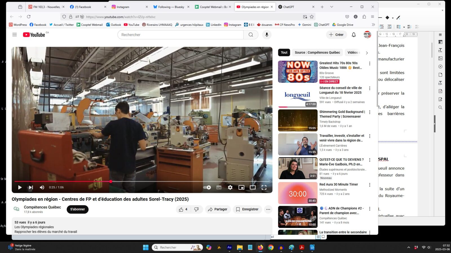Select the 'Source : Compétences Québec' chip
Screen dimensions: 451x253
(x=317, y=53)
